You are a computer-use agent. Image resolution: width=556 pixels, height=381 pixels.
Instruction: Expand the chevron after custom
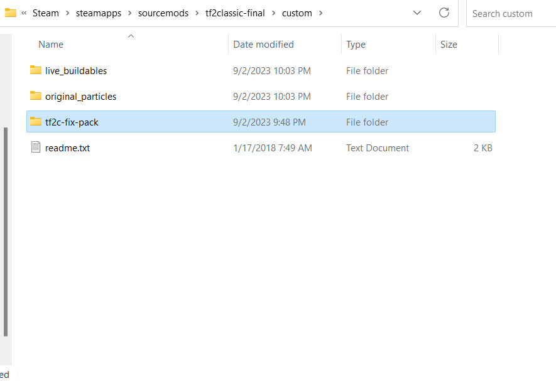[x=320, y=13]
